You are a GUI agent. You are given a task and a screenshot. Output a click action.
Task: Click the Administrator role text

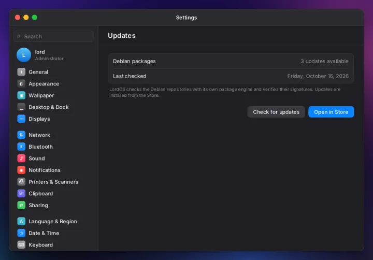49,59
